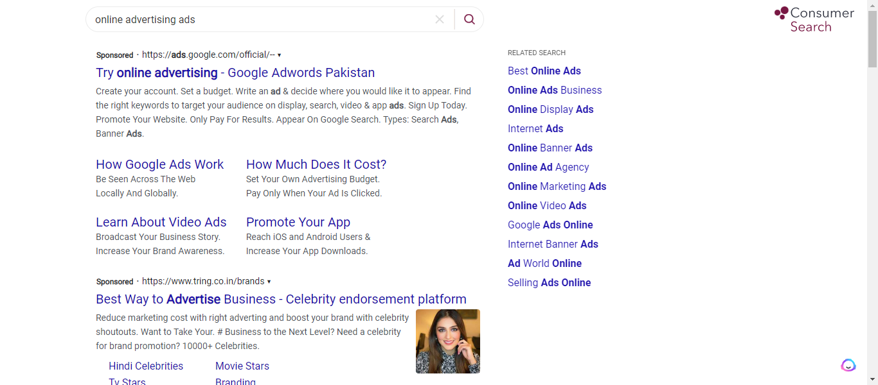Viewport: 878px width, 385px height.
Task: Open the 'Hindi Celebrities' sitelink
Action: pyautogui.click(x=146, y=366)
